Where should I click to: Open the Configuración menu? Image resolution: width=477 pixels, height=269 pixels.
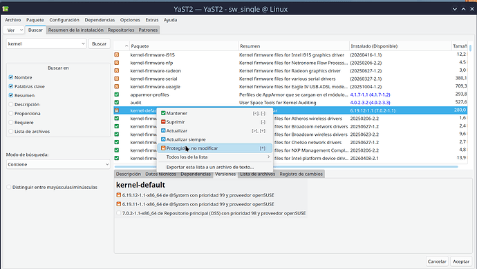(x=64, y=20)
